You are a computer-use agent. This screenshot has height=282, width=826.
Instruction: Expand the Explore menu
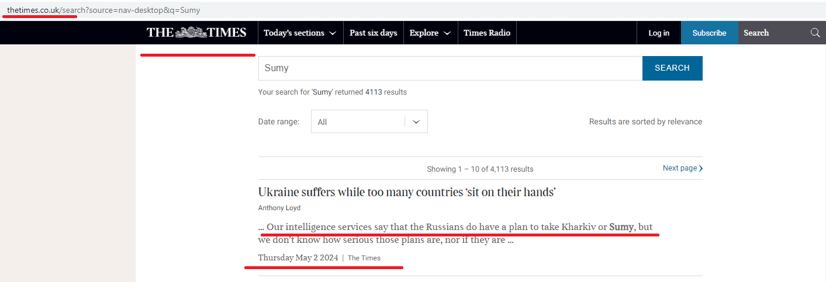[430, 33]
